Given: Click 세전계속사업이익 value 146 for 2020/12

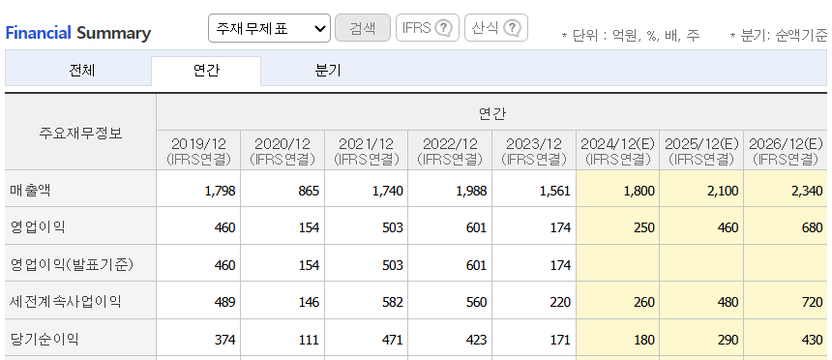Looking at the screenshot, I should click(x=309, y=302).
